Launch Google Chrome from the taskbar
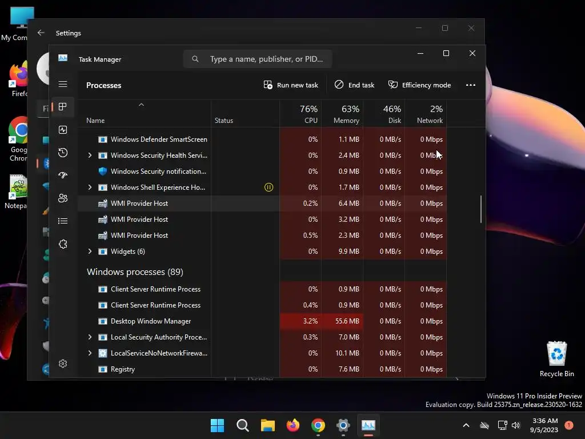 pos(318,425)
